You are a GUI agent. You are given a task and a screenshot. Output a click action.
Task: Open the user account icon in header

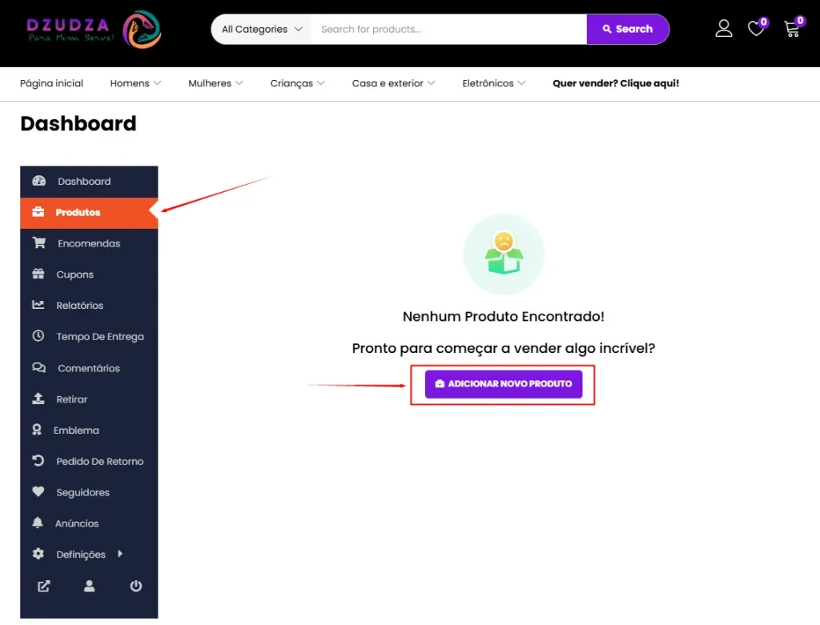point(723,28)
